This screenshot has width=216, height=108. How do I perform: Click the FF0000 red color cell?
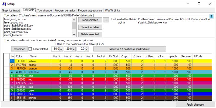21,79
